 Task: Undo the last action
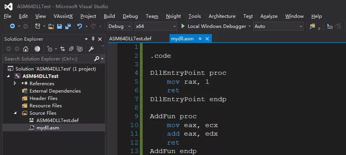(x=80, y=26)
